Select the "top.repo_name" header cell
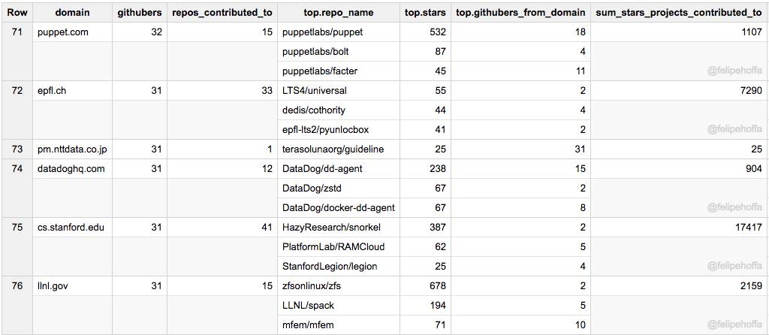 (x=339, y=13)
